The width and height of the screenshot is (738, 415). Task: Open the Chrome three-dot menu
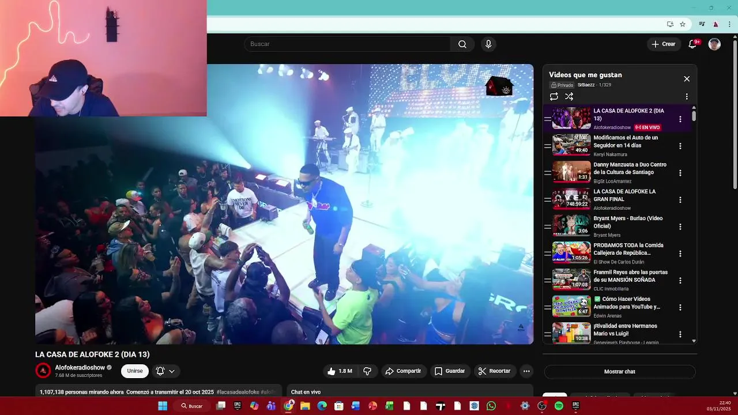pyautogui.click(x=730, y=24)
